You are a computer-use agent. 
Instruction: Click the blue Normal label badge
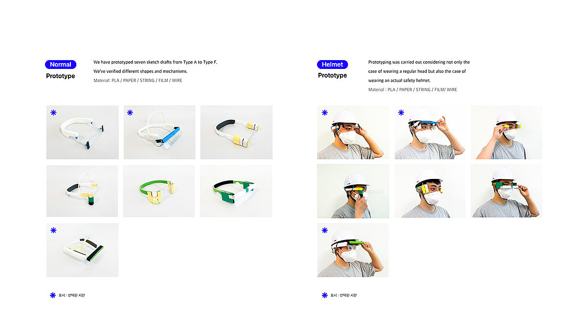[x=61, y=65]
